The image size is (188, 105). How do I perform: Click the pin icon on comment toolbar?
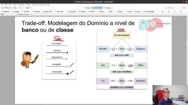point(181,12)
